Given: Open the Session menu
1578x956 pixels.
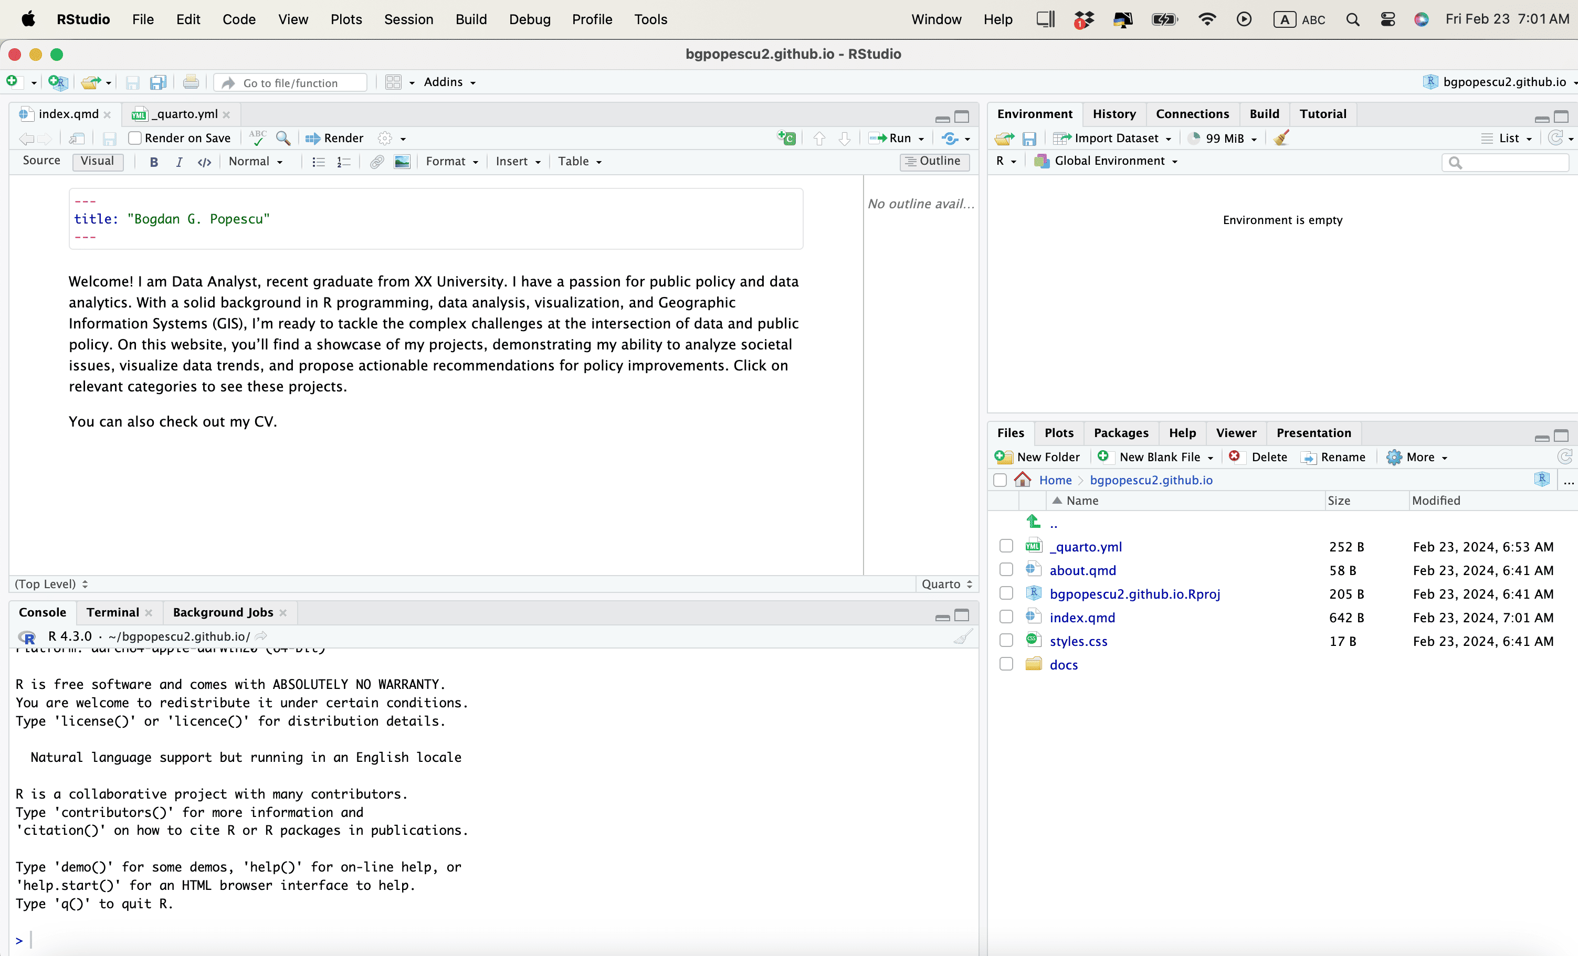Looking at the screenshot, I should pos(408,19).
